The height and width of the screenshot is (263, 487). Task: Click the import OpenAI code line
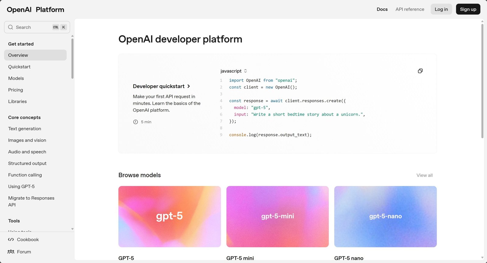(x=263, y=80)
